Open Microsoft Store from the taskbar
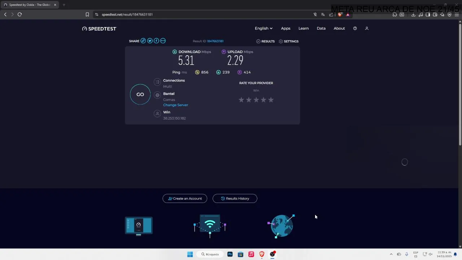This screenshot has height=260, width=462. 240,254
